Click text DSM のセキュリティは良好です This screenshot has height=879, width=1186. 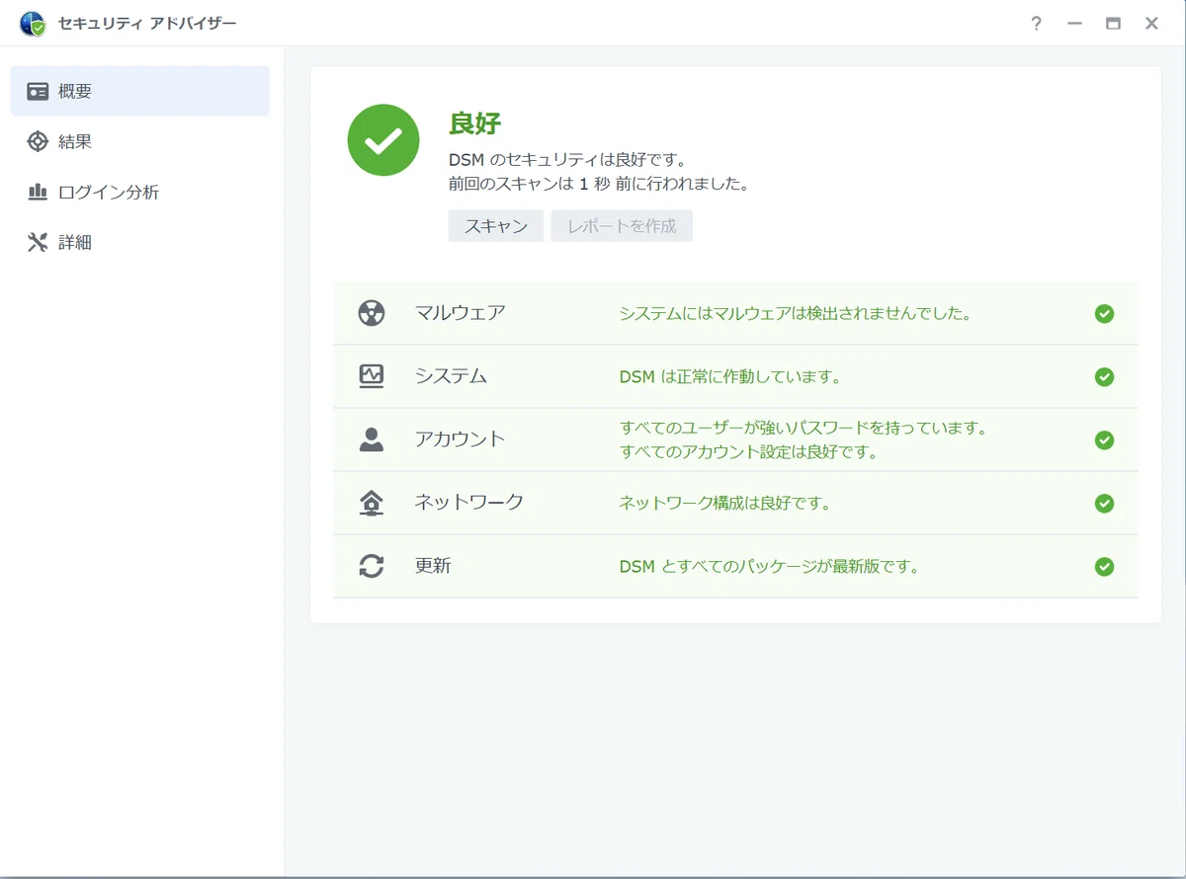567,160
